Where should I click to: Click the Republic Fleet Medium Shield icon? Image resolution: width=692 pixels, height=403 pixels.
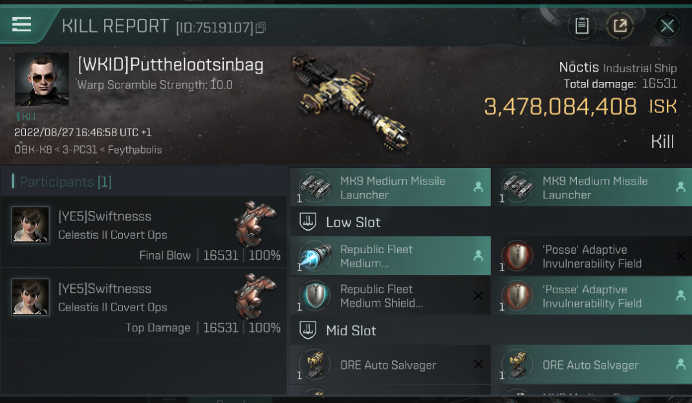pyautogui.click(x=315, y=296)
